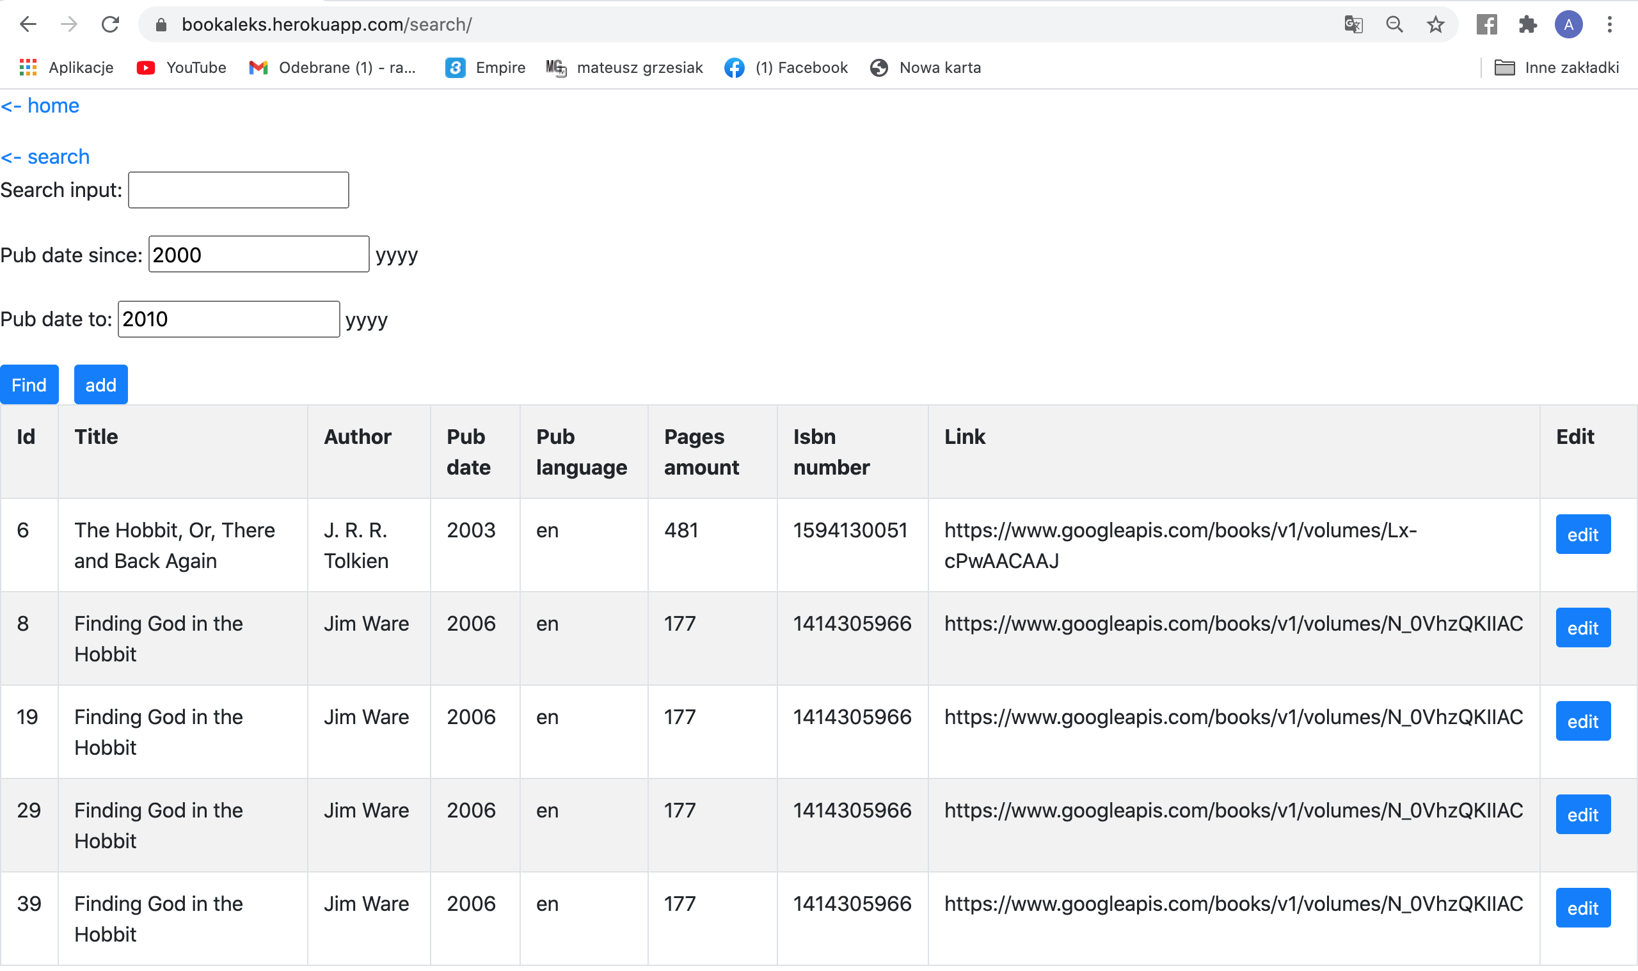1638x971 pixels.
Task: Open the translate page icon
Action: 1353,25
